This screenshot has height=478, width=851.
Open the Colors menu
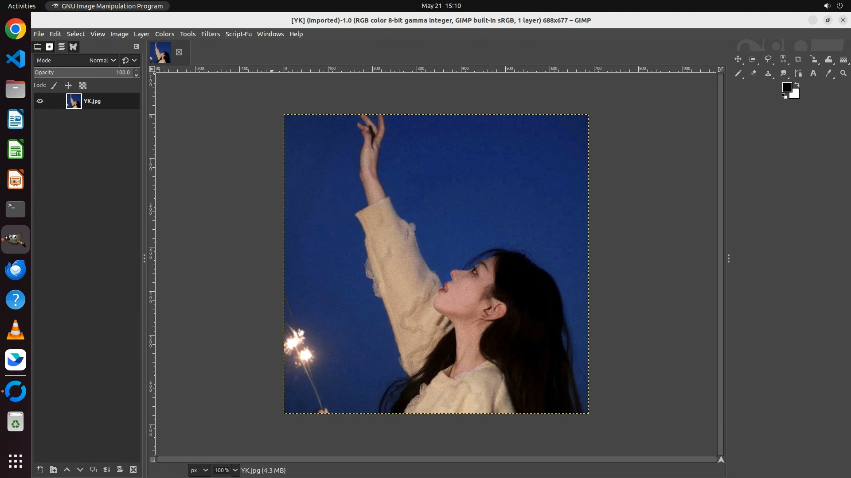pyautogui.click(x=164, y=34)
